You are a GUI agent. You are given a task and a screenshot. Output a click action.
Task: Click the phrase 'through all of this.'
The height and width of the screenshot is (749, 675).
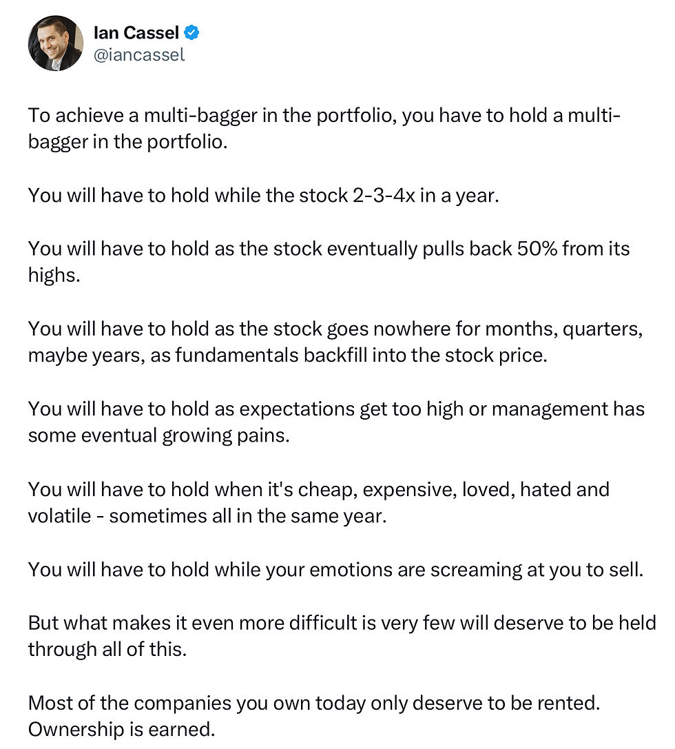pyautogui.click(x=107, y=650)
